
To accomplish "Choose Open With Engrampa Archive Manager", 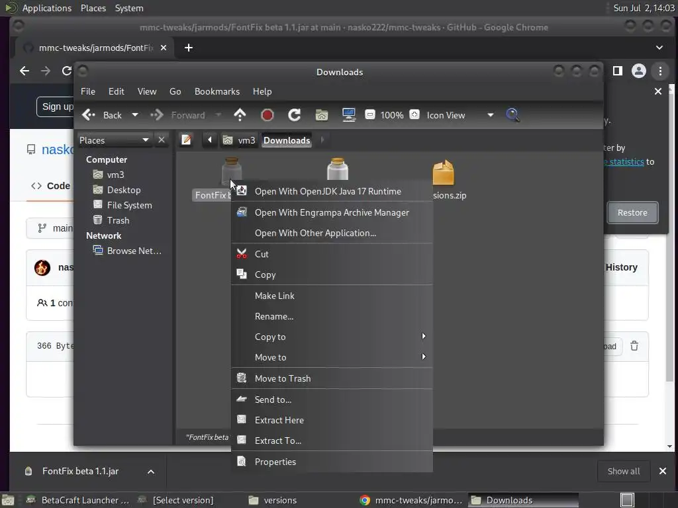I will (332, 212).
